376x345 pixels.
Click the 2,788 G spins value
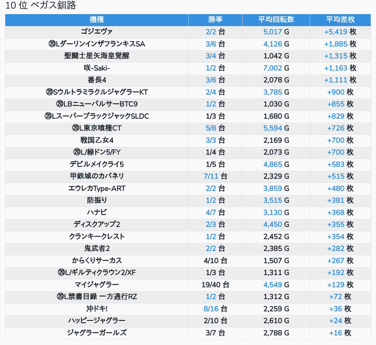[276, 333]
